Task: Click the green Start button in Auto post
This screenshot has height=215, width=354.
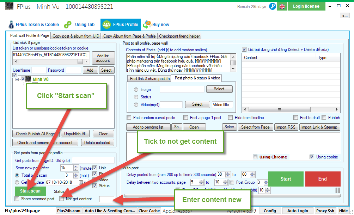Action: 286,179
